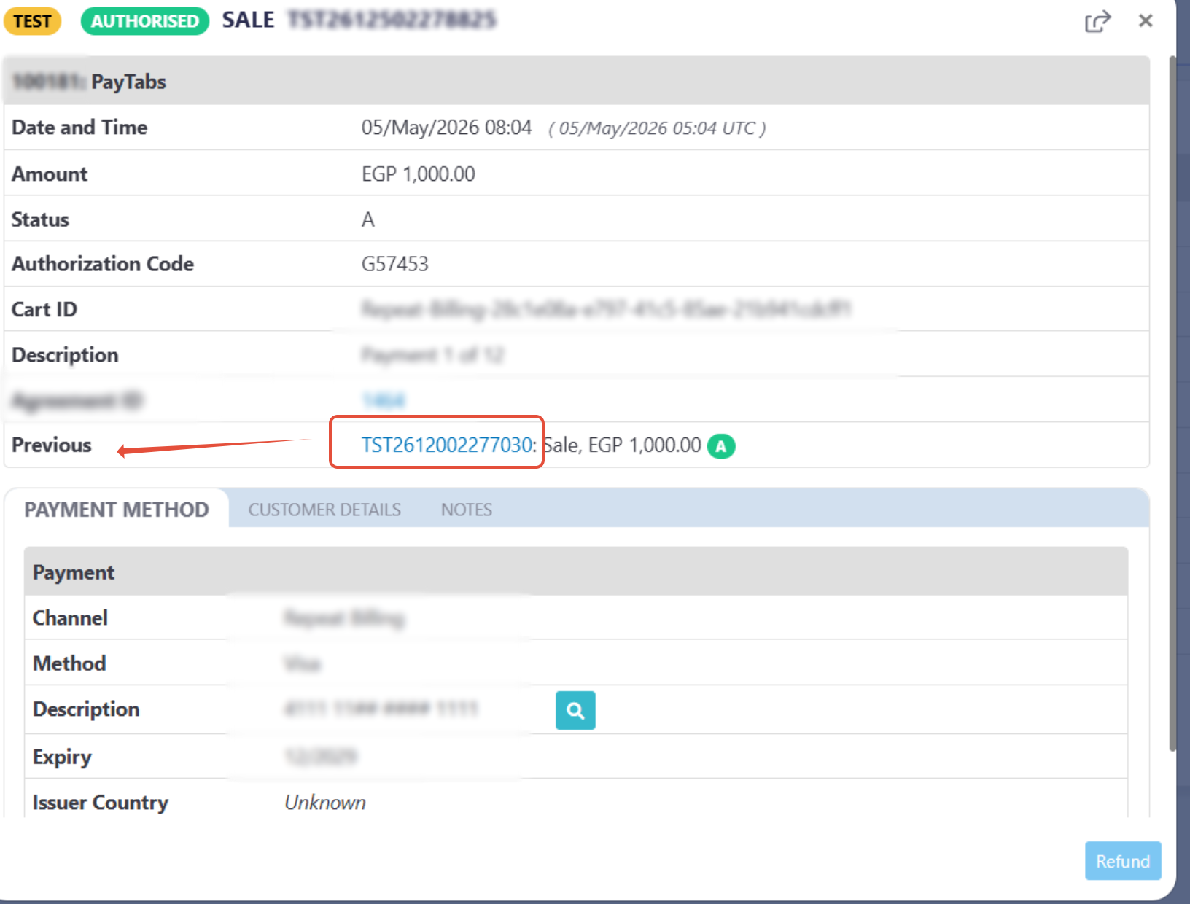Switch to the Notes tab
Viewport: 1190px width, 904px height.
pos(467,510)
